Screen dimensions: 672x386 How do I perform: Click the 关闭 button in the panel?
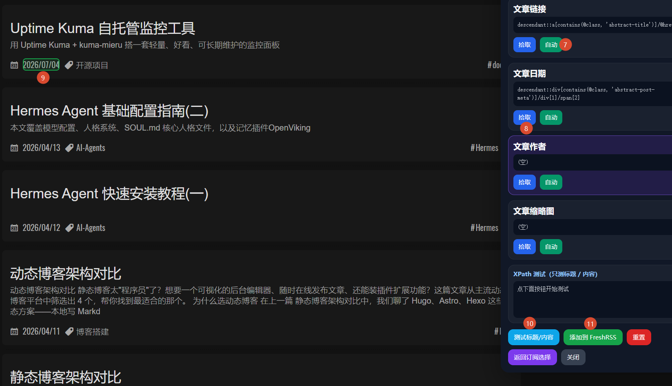pos(573,357)
